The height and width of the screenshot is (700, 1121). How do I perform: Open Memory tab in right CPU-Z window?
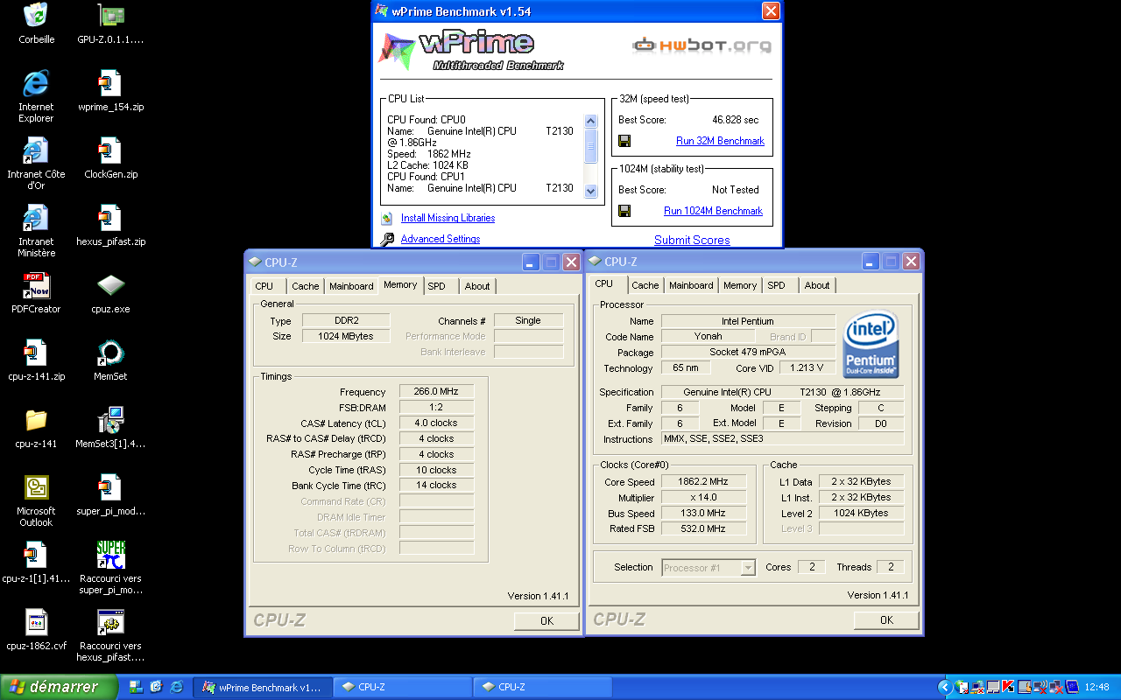pyautogui.click(x=740, y=285)
